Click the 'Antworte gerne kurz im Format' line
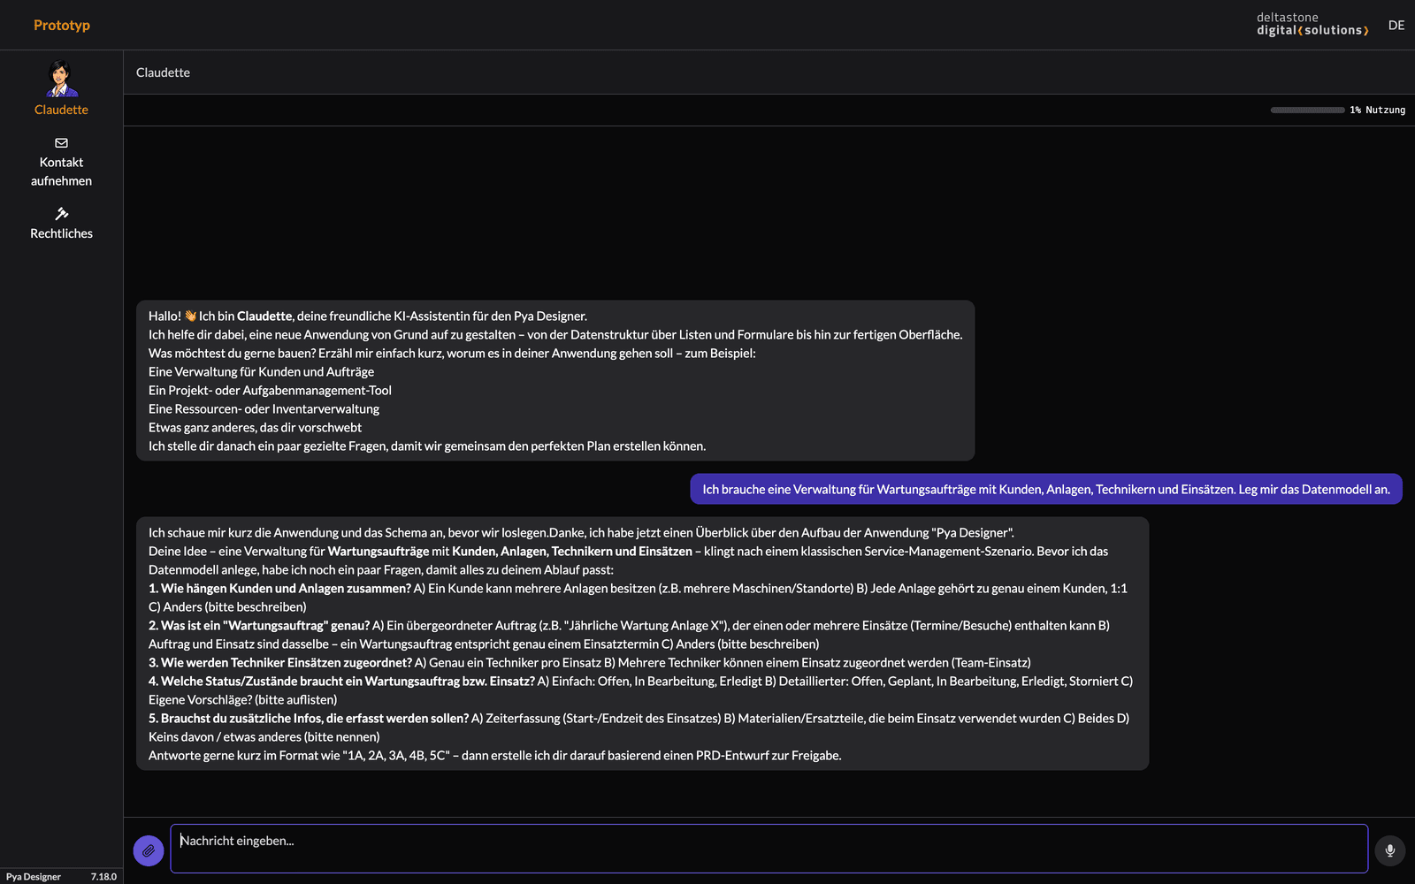 click(x=494, y=755)
